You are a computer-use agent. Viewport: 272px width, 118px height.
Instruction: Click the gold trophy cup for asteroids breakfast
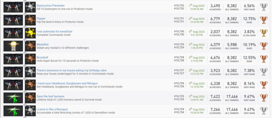tap(264, 33)
